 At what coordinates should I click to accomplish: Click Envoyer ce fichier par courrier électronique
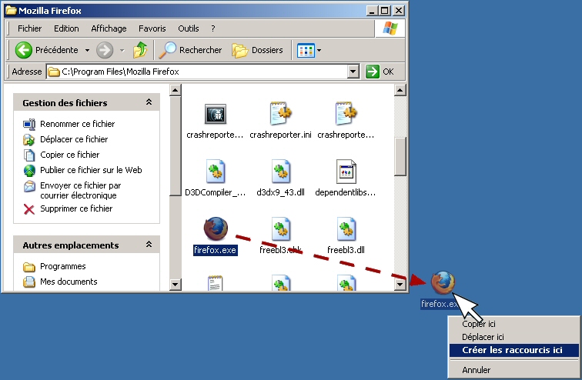click(x=81, y=190)
